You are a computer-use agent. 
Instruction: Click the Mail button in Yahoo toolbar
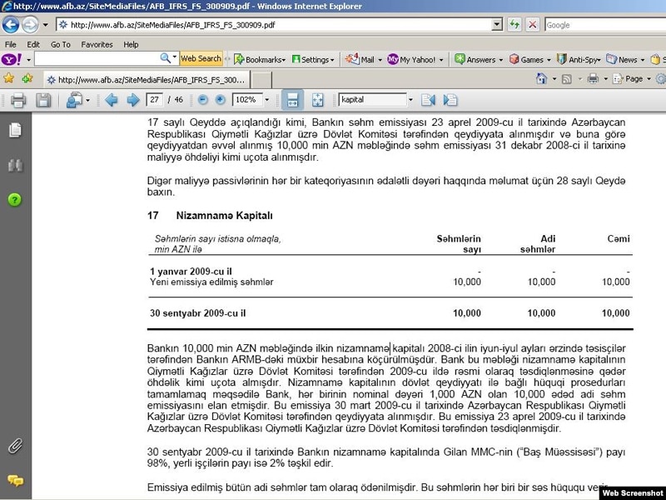[x=361, y=60]
